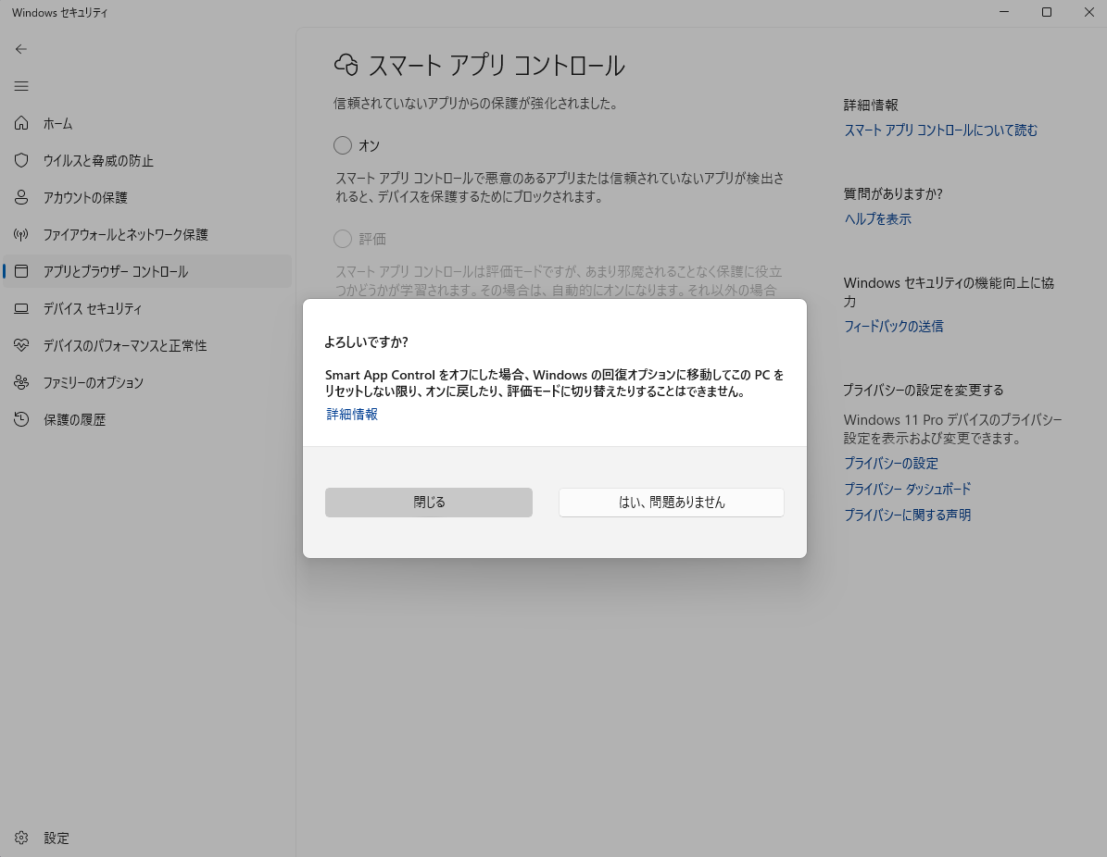
Task: Click the account protection person icon
Action: pyautogui.click(x=21, y=197)
